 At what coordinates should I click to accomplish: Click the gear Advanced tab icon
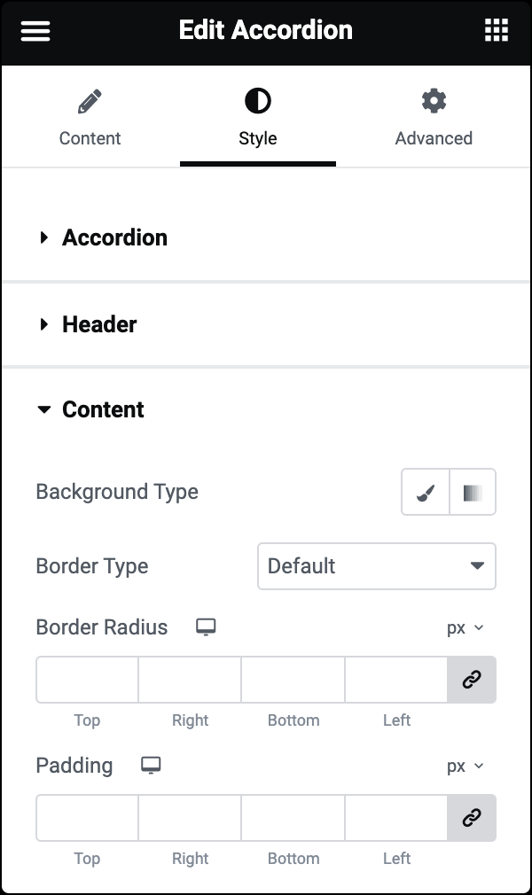434,101
